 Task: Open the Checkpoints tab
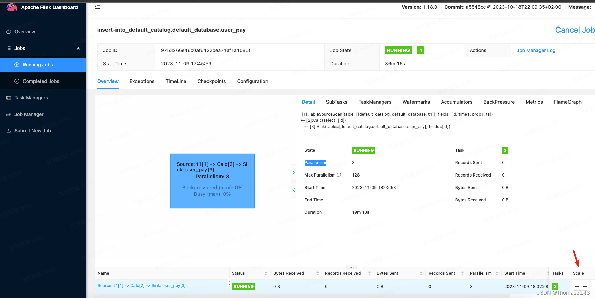pyautogui.click(x=212, y=81)
